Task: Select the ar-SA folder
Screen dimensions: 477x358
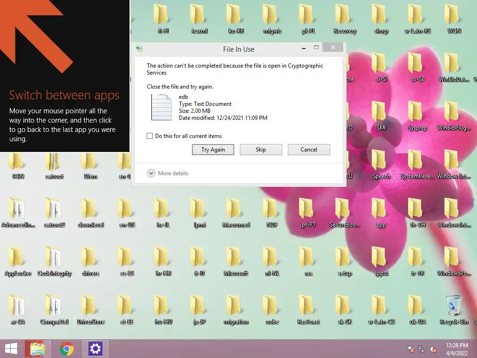Action: pyautogui.click(x=18, y=310)
